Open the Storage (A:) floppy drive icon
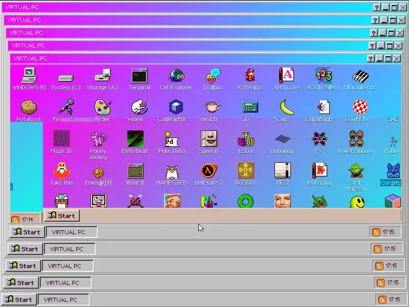This screenshot has height=307, width=409. coord(103,75)
